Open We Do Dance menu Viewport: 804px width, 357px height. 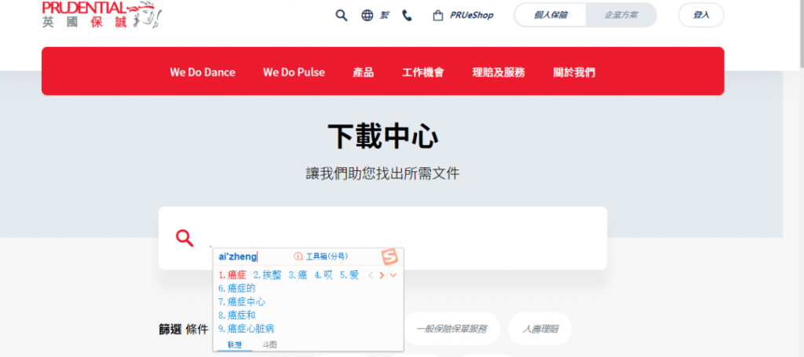tap(203, 72)
